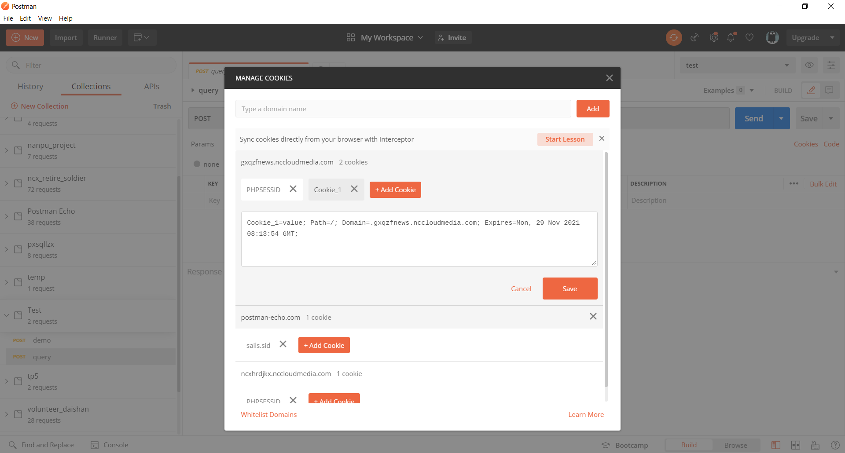Open the help question mark icon

pos(835,445)
